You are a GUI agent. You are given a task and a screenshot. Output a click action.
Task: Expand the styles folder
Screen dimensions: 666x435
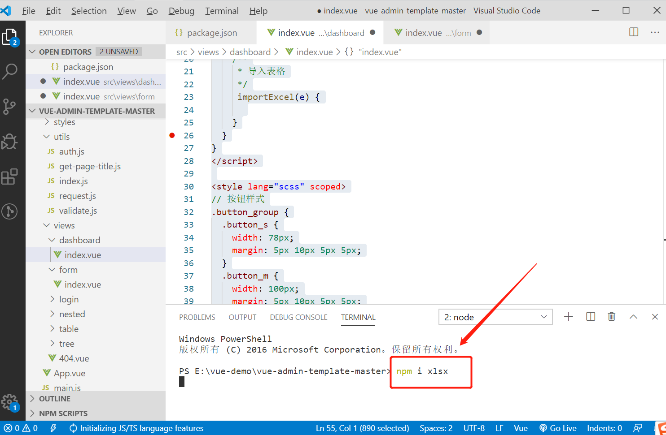click(x=96, y=122)
